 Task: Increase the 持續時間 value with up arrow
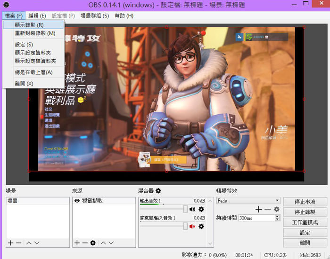[x=277, y=216]
